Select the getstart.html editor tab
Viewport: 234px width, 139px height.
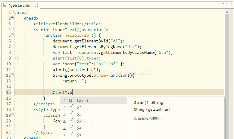point(20,5)
